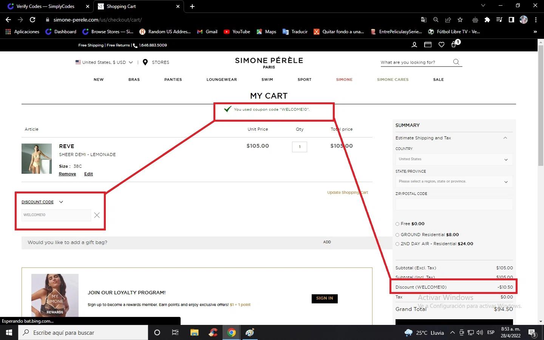The height and width of the screenshot is (340, 544).
Task: Open the SIMONE CARES menu
Action: (393, 80)
